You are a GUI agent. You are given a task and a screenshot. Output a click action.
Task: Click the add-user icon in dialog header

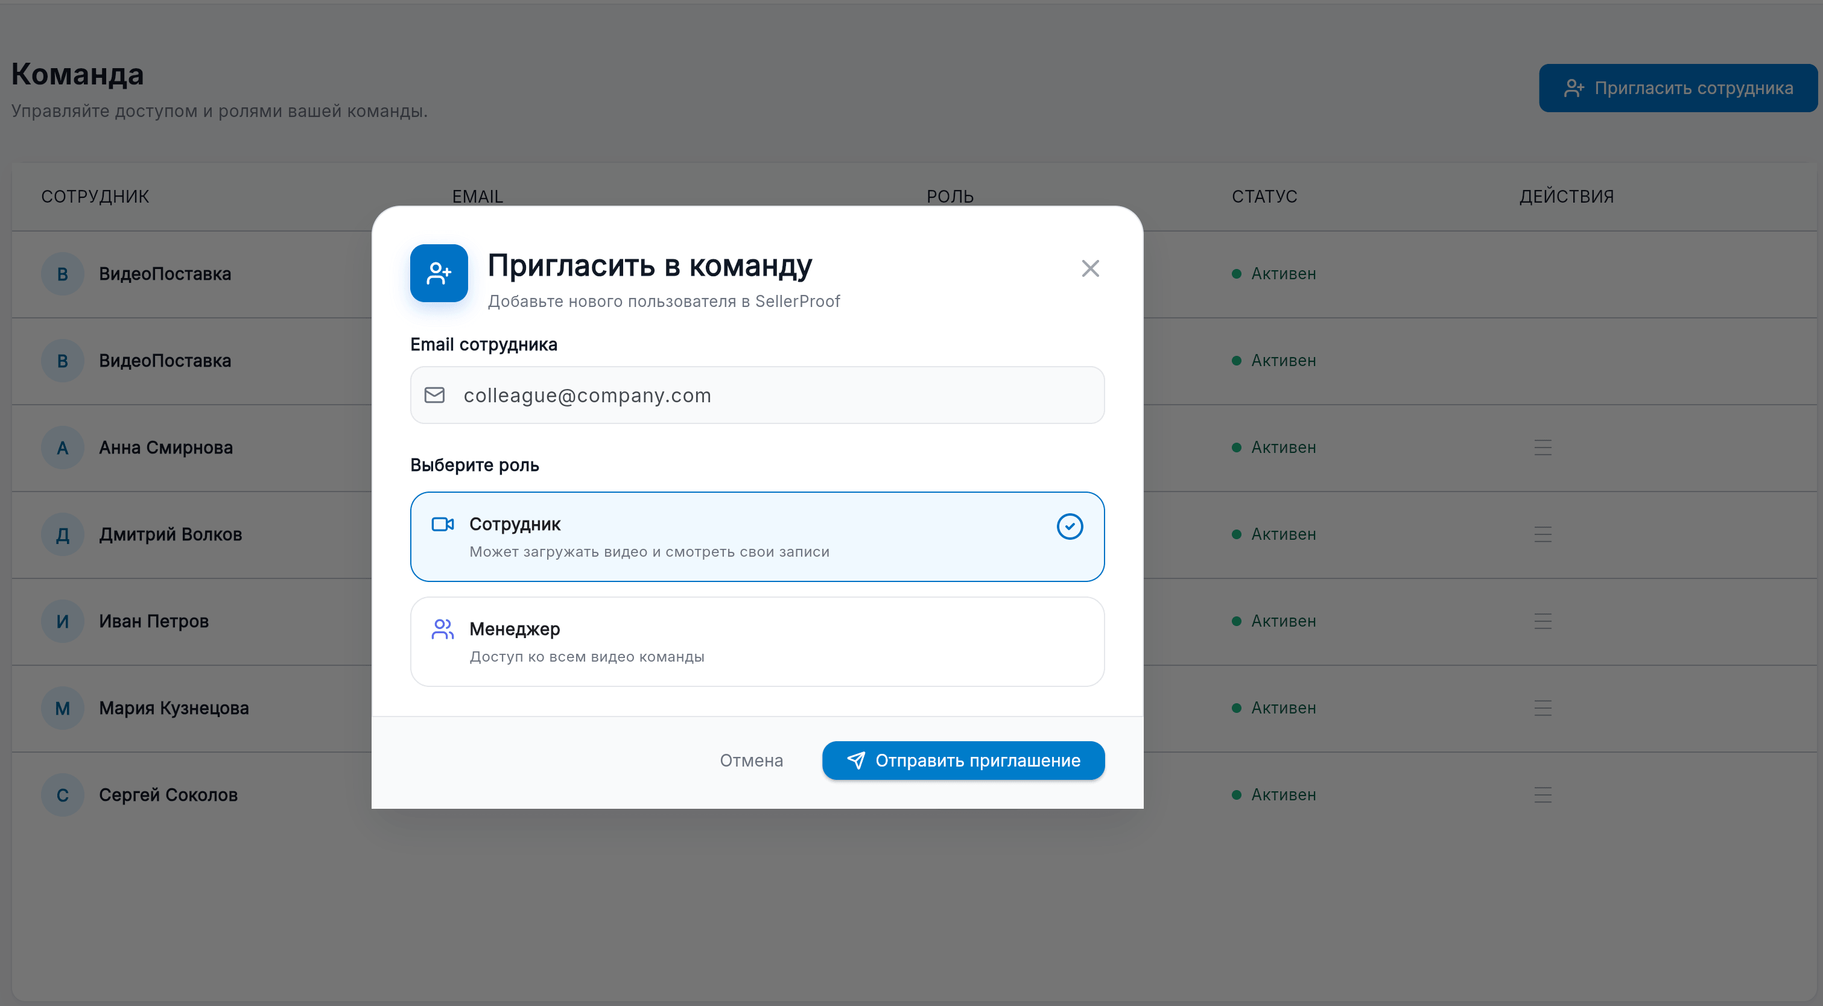coord(439,273)
